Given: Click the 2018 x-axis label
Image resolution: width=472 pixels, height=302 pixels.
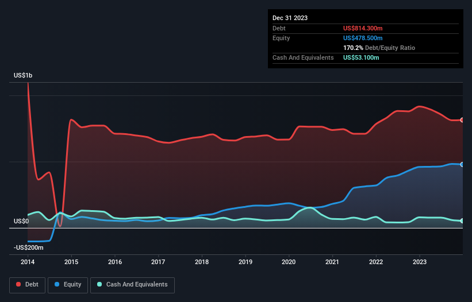Looking at the screenshot, I should pyautogui.click(x=202, y=262).
